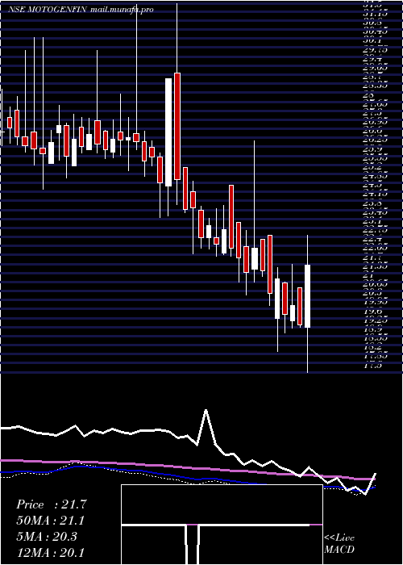This screenshot has width=403, height=565.
Task: Click the 'Price : 21.7' readout
Action: (51, 504)
